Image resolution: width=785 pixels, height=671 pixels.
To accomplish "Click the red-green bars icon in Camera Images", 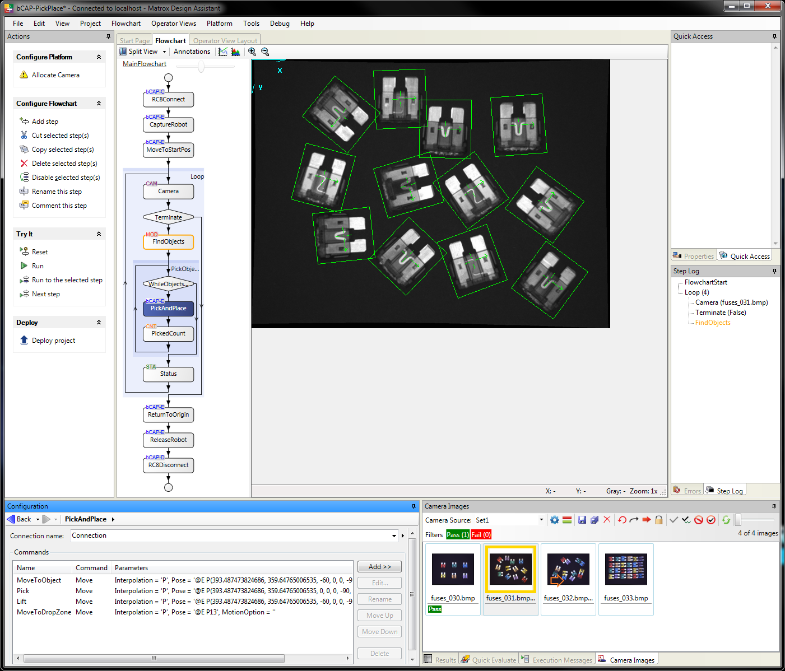I will pyautogui.click(x=567, y=520).
